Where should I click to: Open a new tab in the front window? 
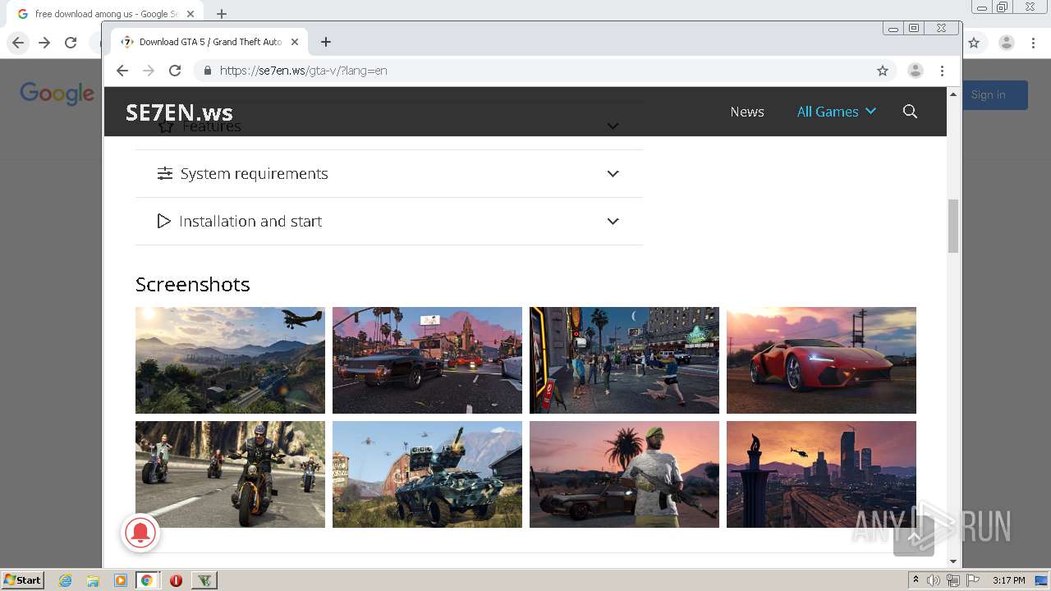[x=326, y=42]
